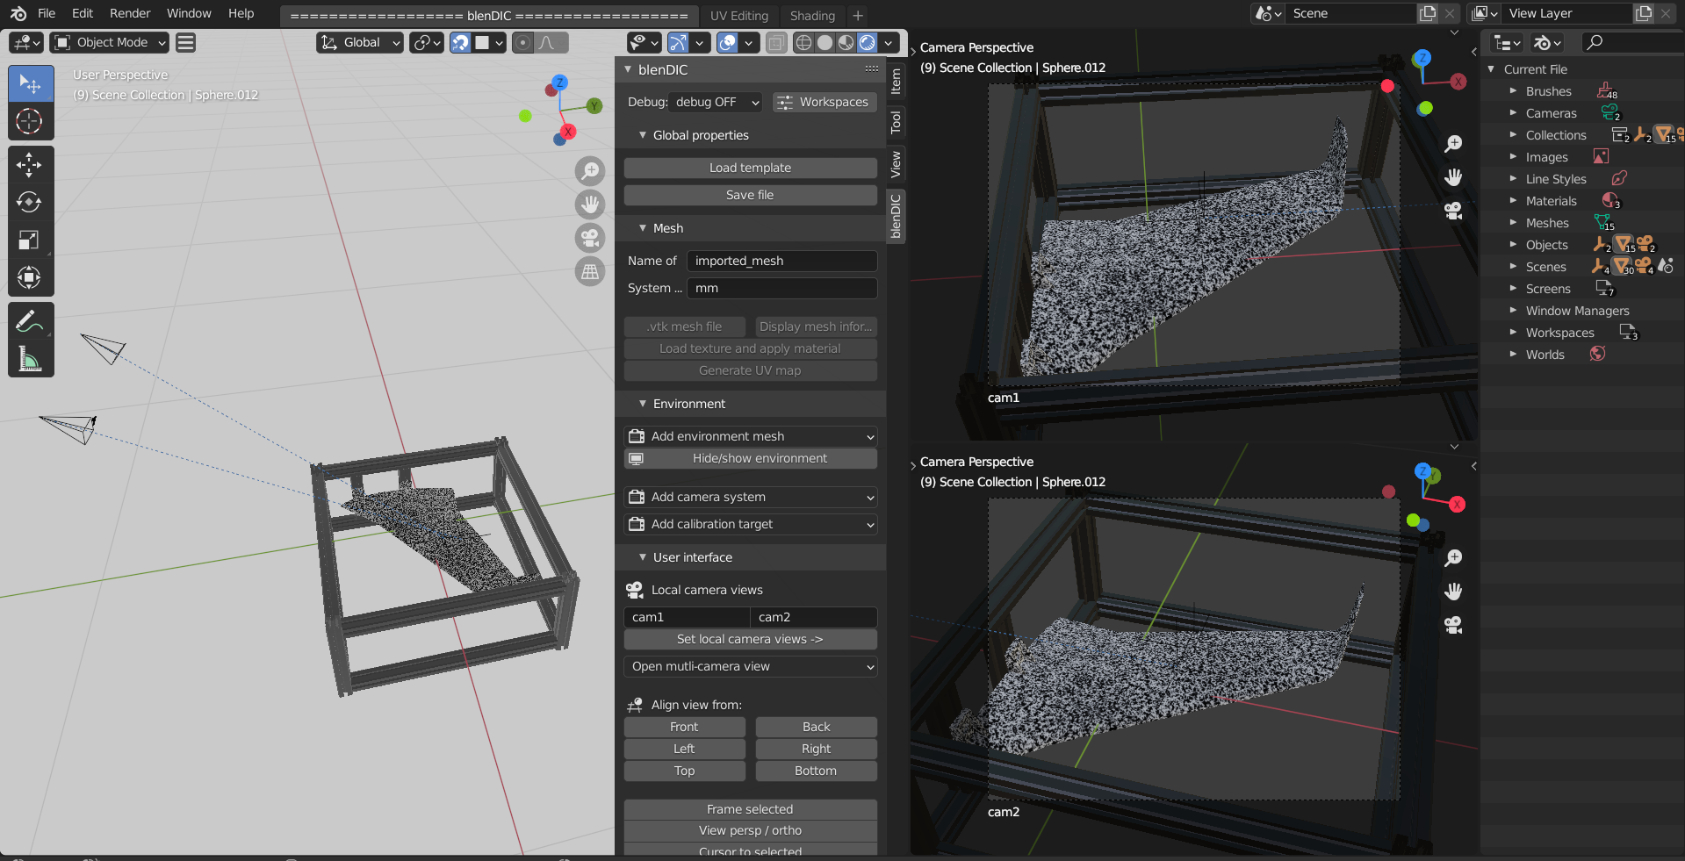The image size is (1685, 861).
Task: Open the multi-camera view dropdown
Action: point(751,666)
